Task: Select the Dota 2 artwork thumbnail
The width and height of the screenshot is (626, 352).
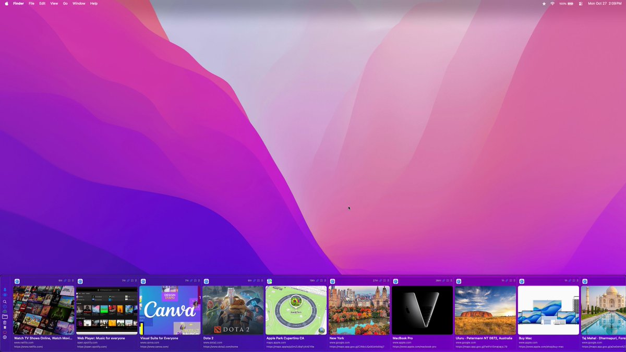Action: pyautogui.click(x=233, y=310)
